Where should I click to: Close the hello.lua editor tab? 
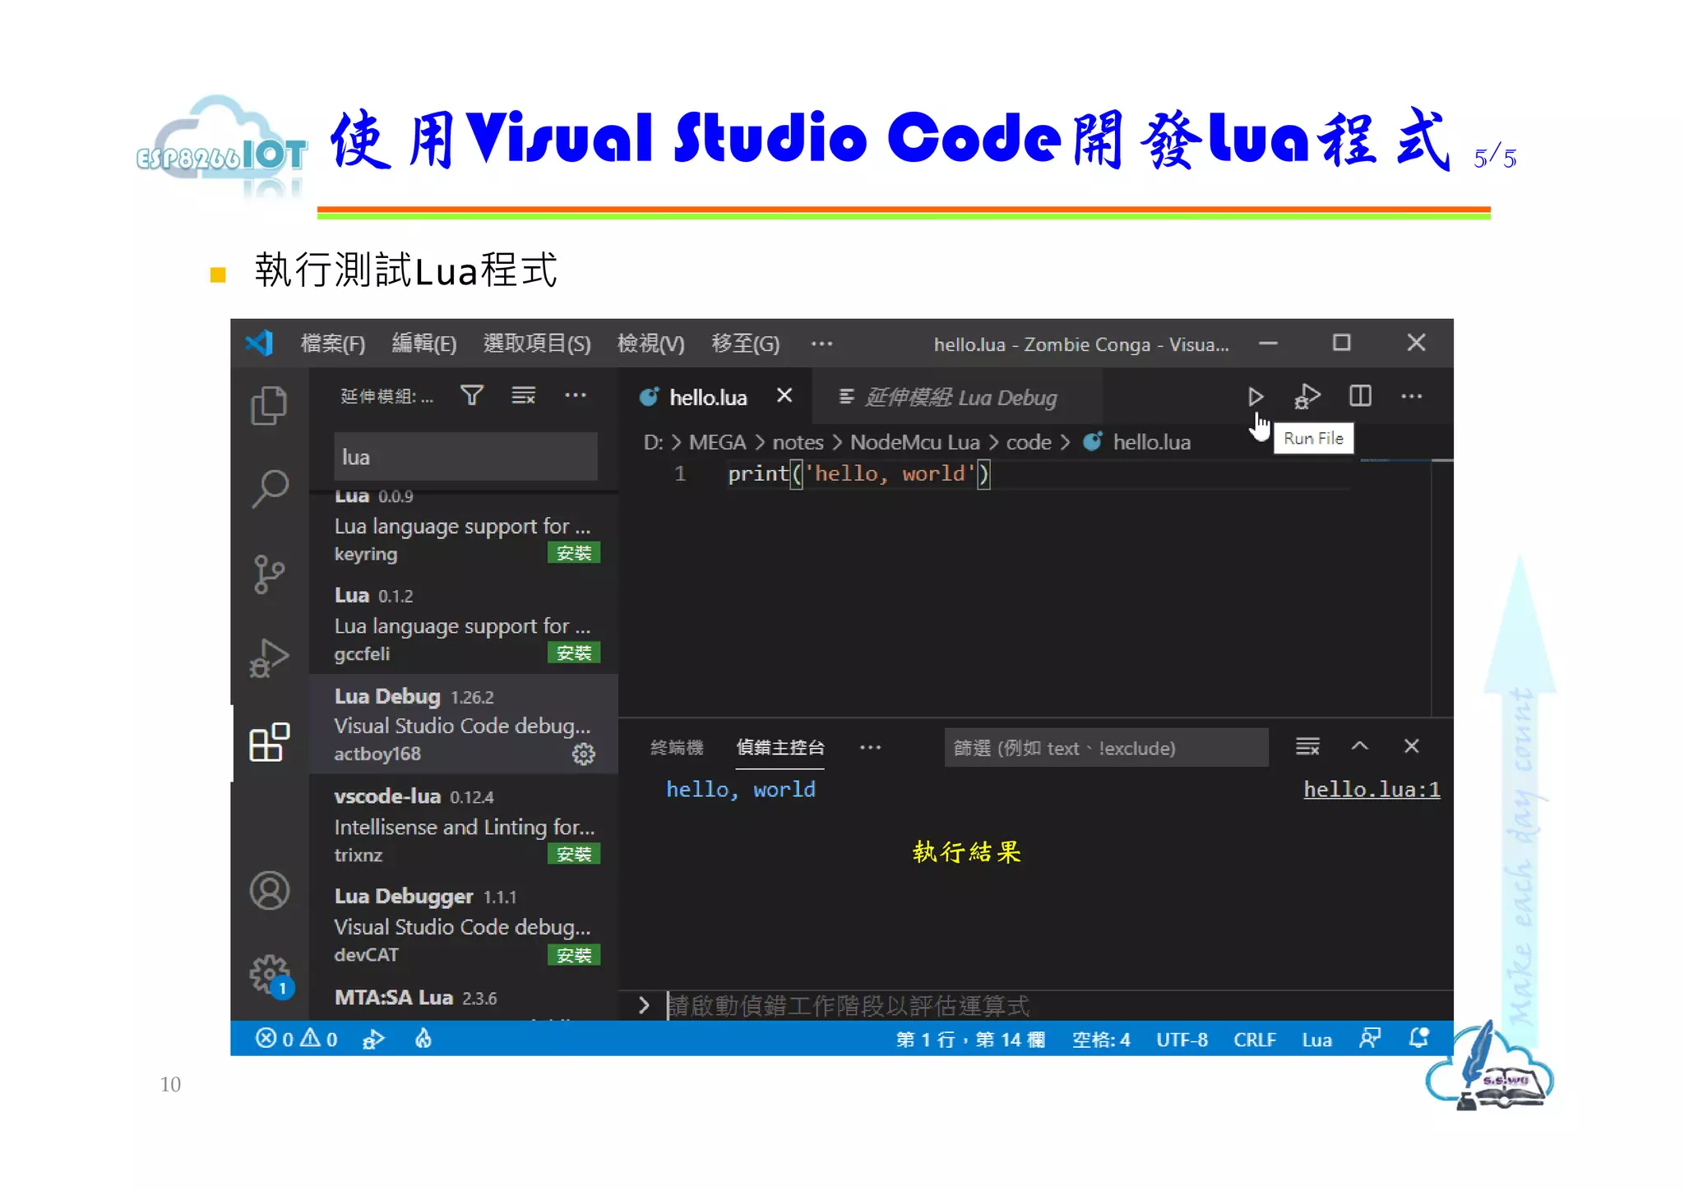[x=784, y=396]
